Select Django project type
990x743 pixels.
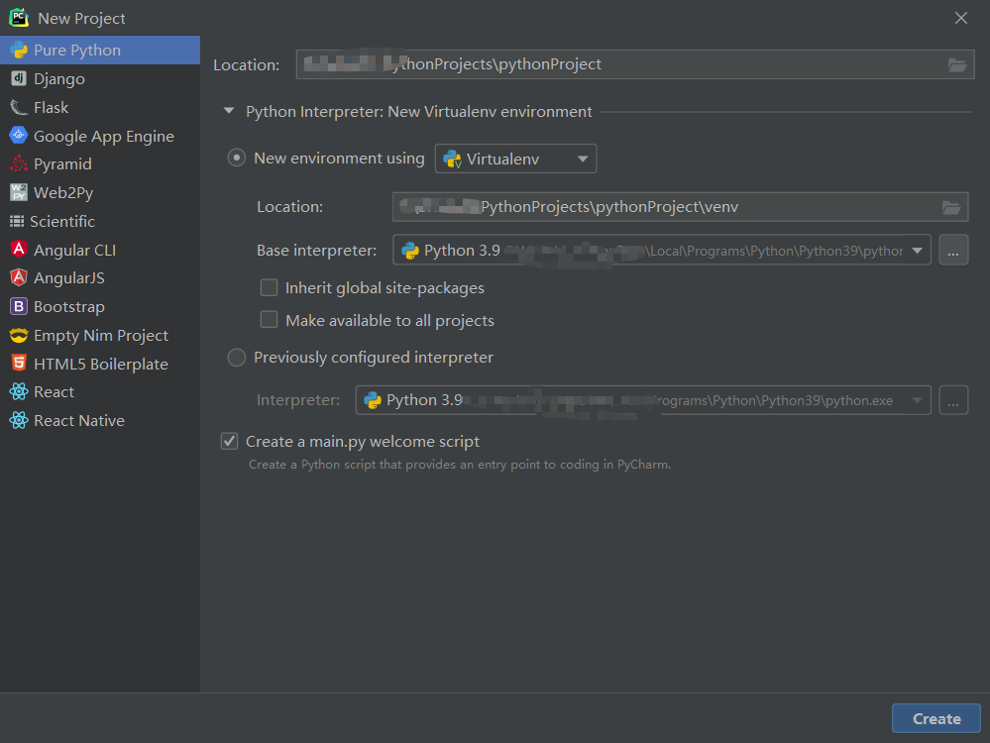[x=100, y=78]
